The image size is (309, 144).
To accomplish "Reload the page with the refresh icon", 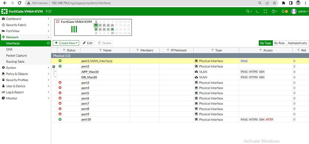I will (x=19, y=3).
